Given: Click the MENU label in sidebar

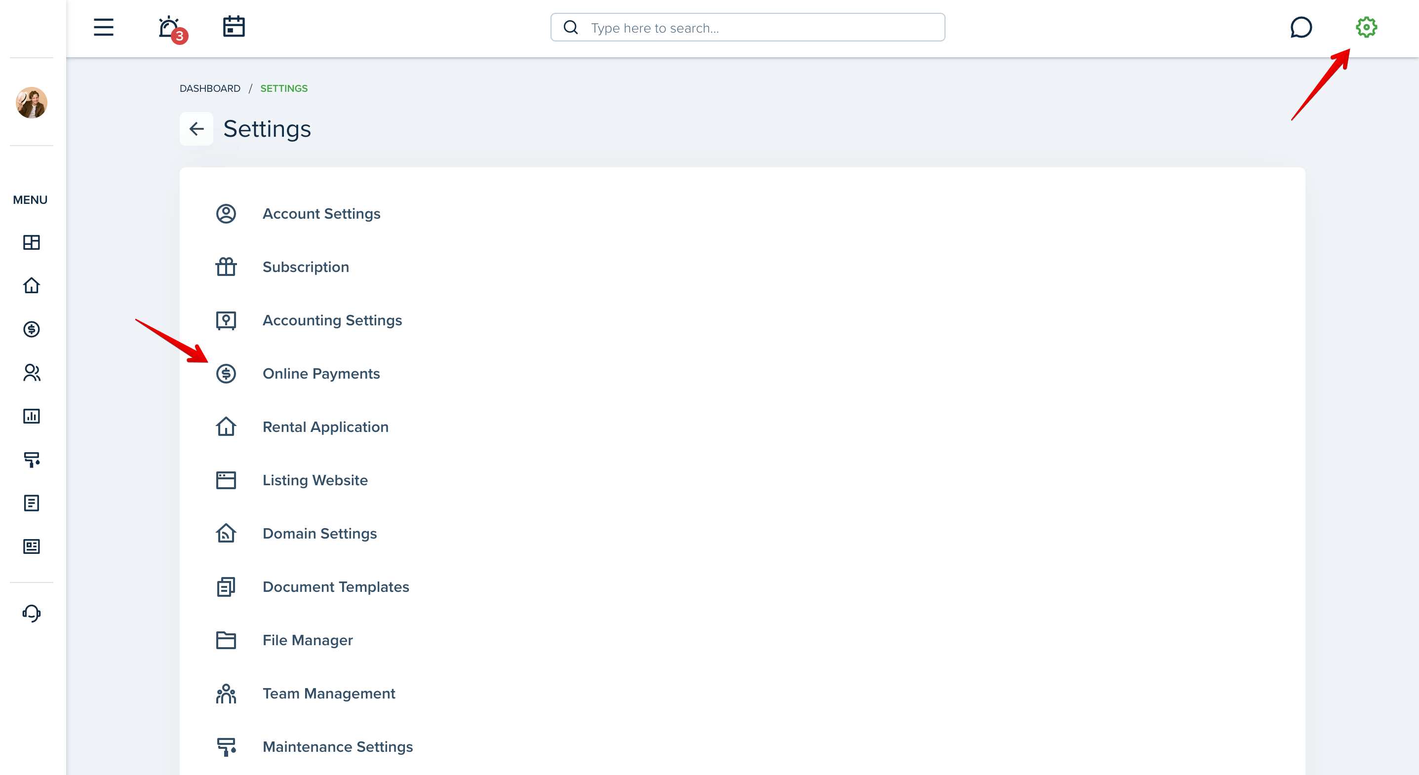Looking at the screenshot, I should [30, 200].
